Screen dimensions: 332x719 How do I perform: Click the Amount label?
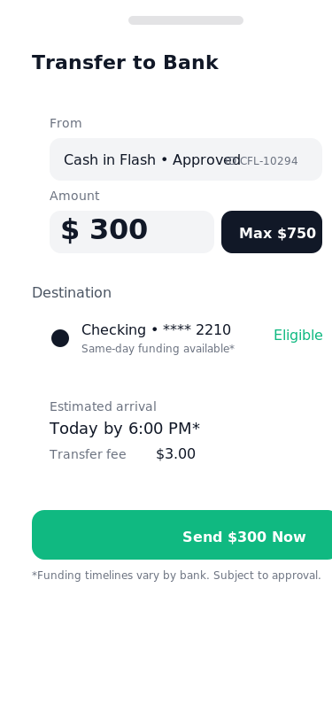tap(74, 196)
